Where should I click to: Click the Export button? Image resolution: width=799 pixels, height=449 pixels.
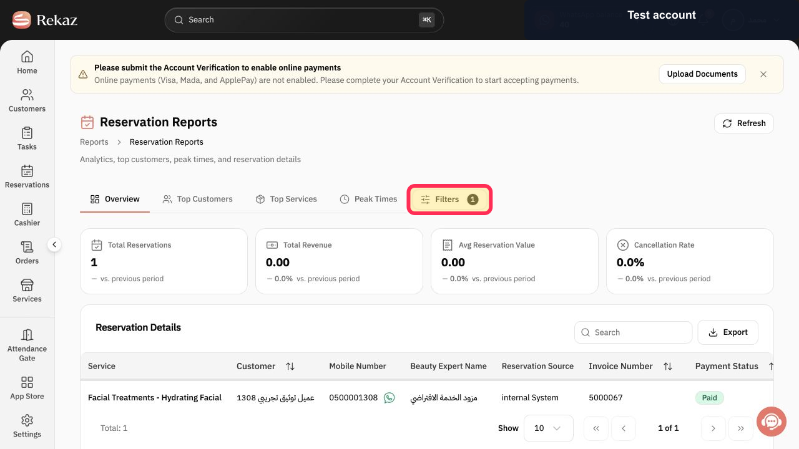point(728,332)
